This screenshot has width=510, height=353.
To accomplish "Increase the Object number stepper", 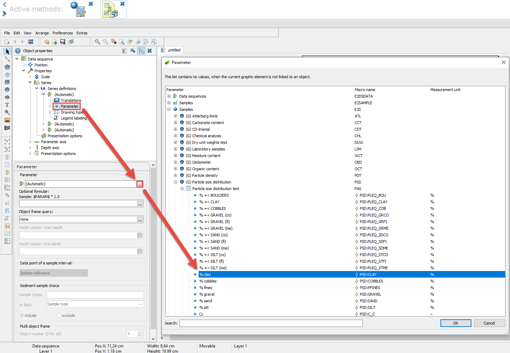I will tap(140, 332).
